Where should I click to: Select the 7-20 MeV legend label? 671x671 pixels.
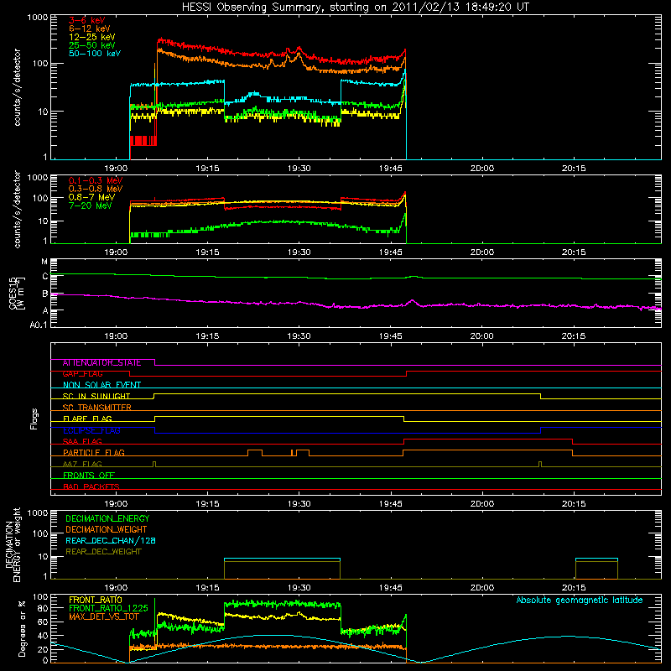(90, 205)
